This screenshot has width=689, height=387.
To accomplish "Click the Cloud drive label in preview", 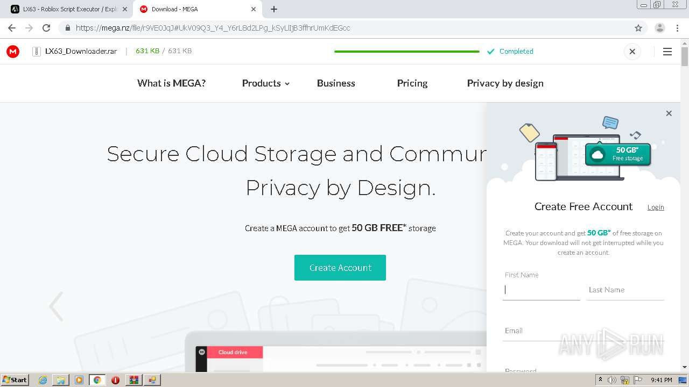I will [x=233, y=352].
